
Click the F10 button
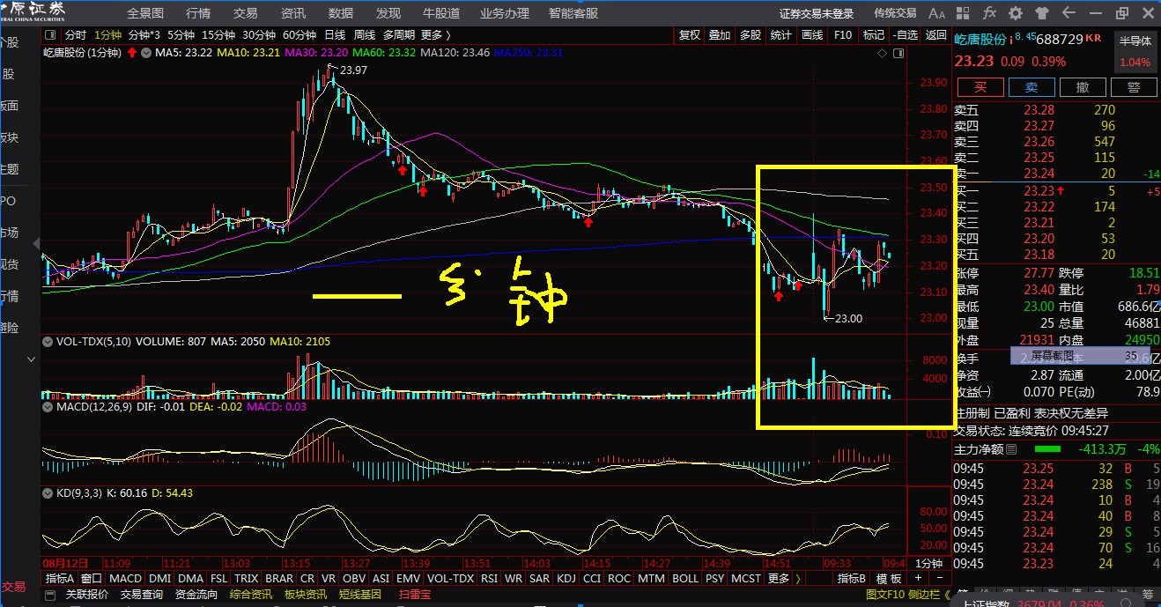(x=843, y=35)
